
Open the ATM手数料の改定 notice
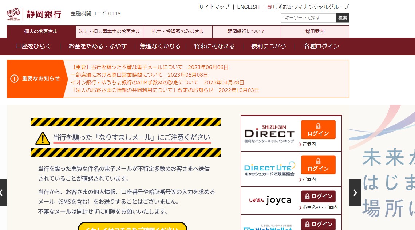click(x=157, y=82)
